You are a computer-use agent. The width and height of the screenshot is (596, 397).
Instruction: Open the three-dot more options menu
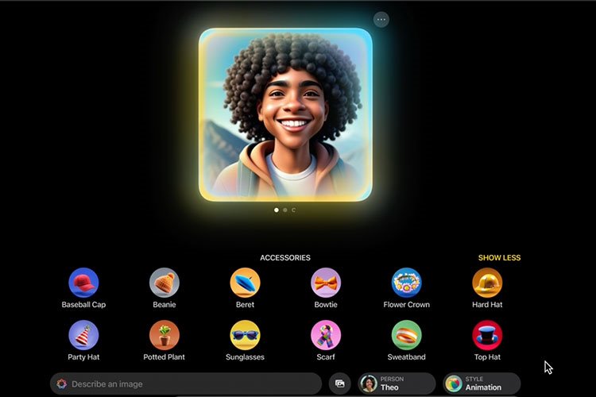pyautogui.click(x=381, y=19)
